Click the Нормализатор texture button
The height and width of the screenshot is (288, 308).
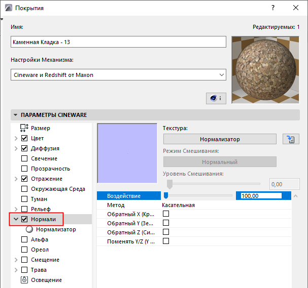point(220,139)
